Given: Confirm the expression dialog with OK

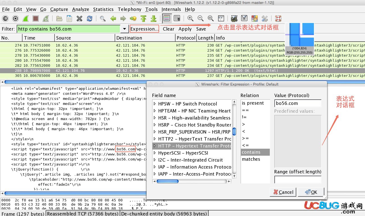Looking at the screenshot, I should [311, 192].
